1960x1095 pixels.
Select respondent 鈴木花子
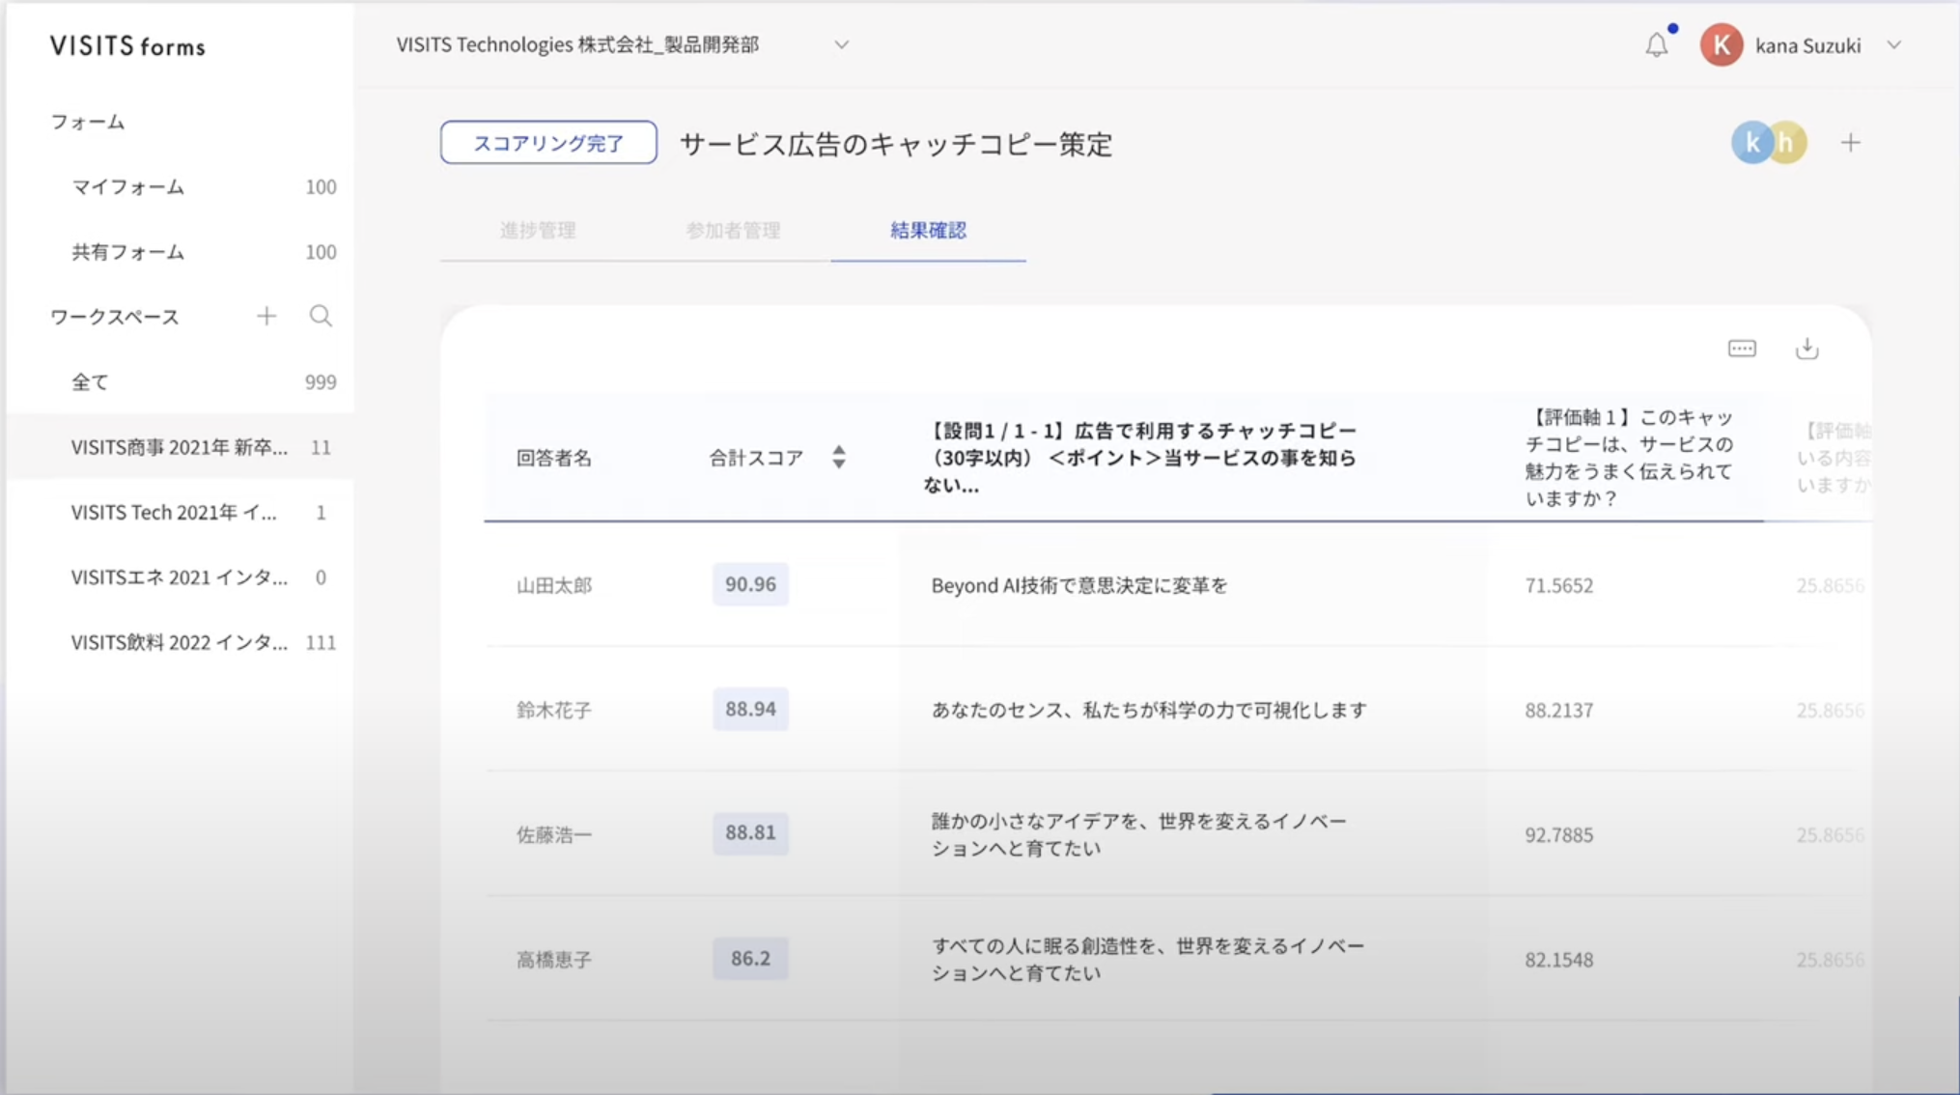click(x=553, y=710)
